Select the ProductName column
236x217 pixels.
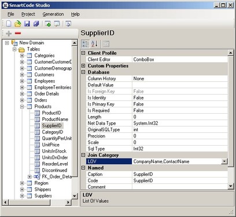pos(55,120)
